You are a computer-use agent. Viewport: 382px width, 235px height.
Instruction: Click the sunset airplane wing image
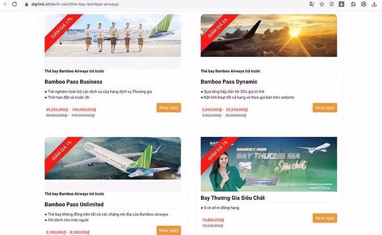[269, 36]
